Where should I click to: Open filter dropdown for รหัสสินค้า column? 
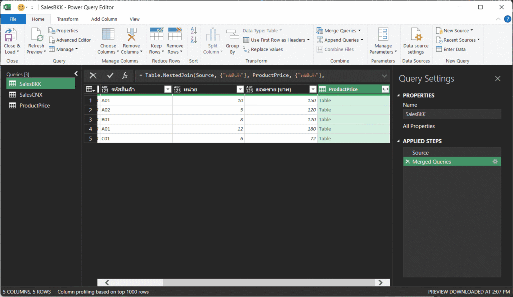pos(167,89)
